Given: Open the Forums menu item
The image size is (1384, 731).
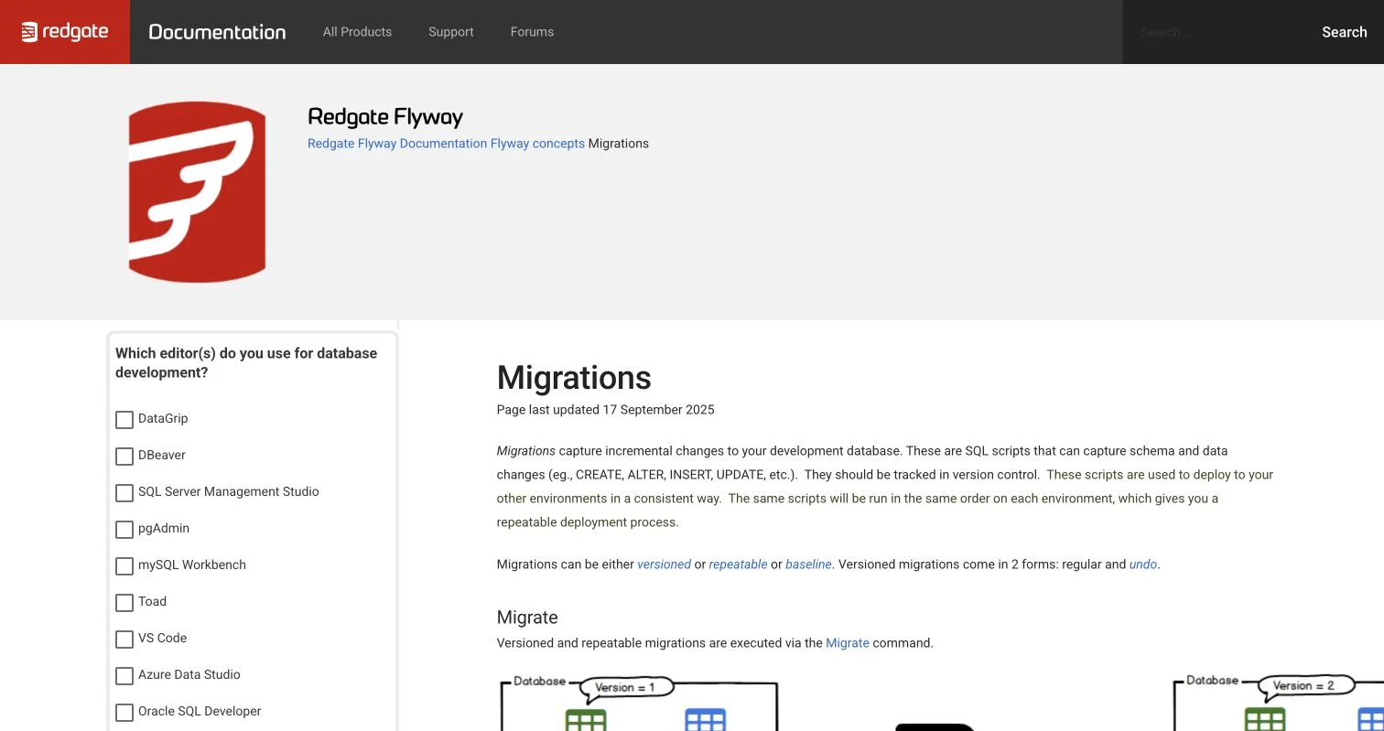Looking at the screenshot, I should (x=532, y=32).
